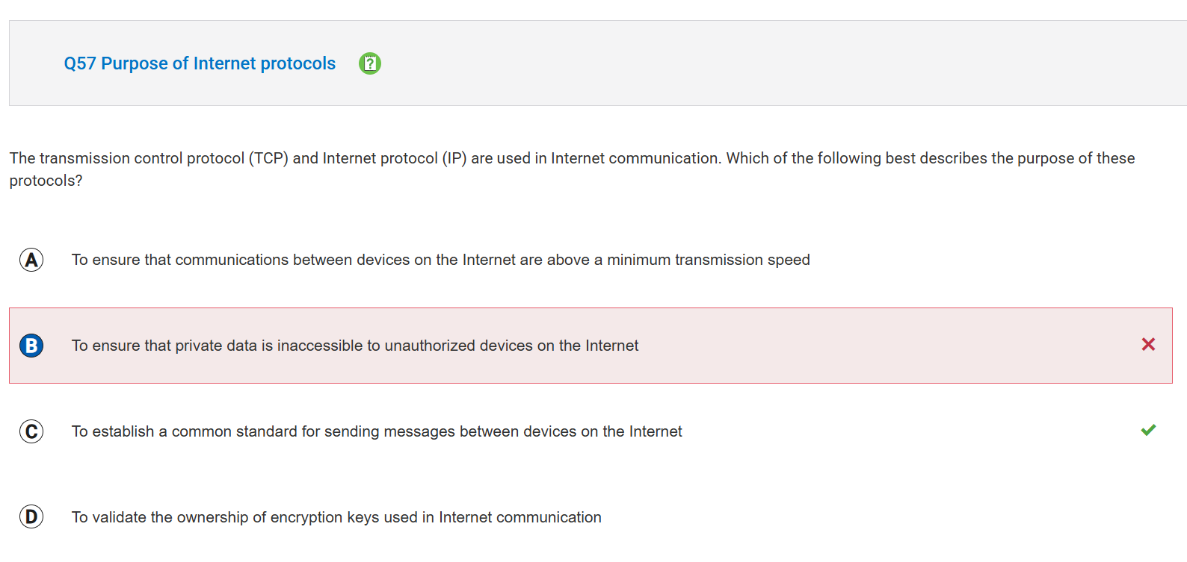
Task: Select answer choice D circle
Action: pyautogui.click(x=31, y=516)
